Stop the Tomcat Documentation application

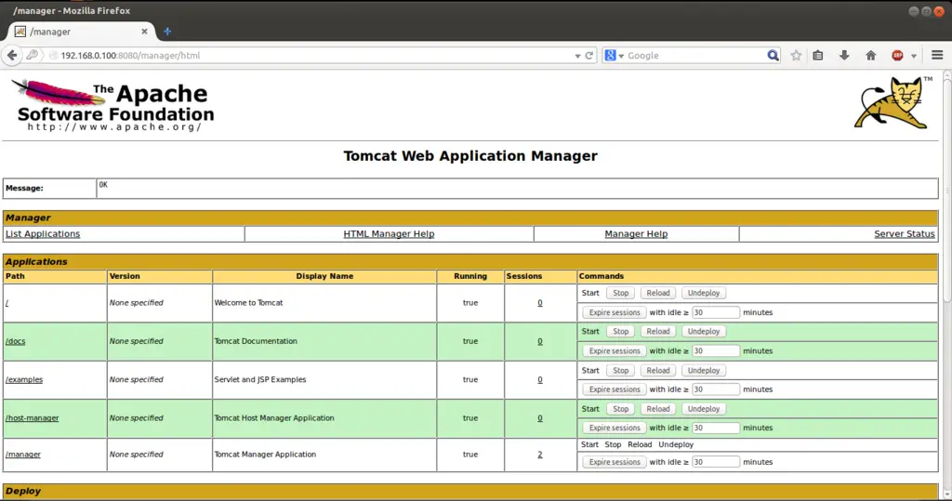(620, 332)
